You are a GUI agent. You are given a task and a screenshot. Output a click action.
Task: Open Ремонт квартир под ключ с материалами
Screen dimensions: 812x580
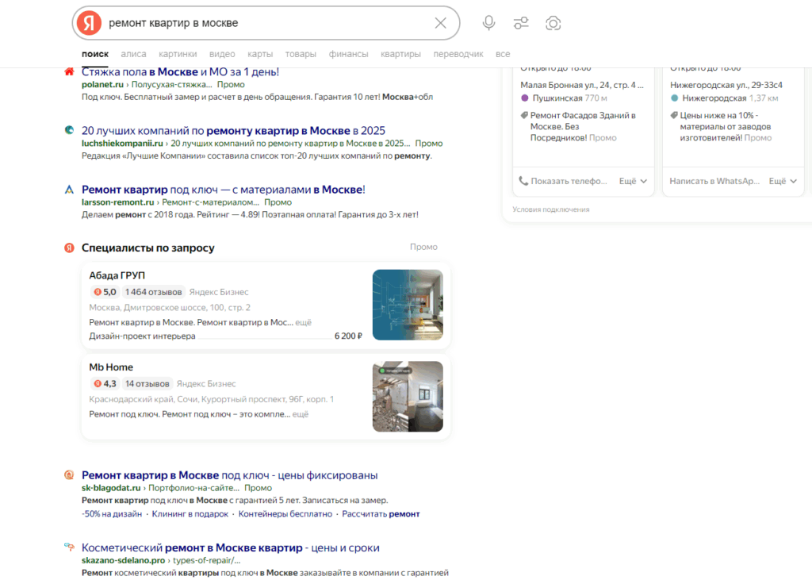tap(224, 190)
